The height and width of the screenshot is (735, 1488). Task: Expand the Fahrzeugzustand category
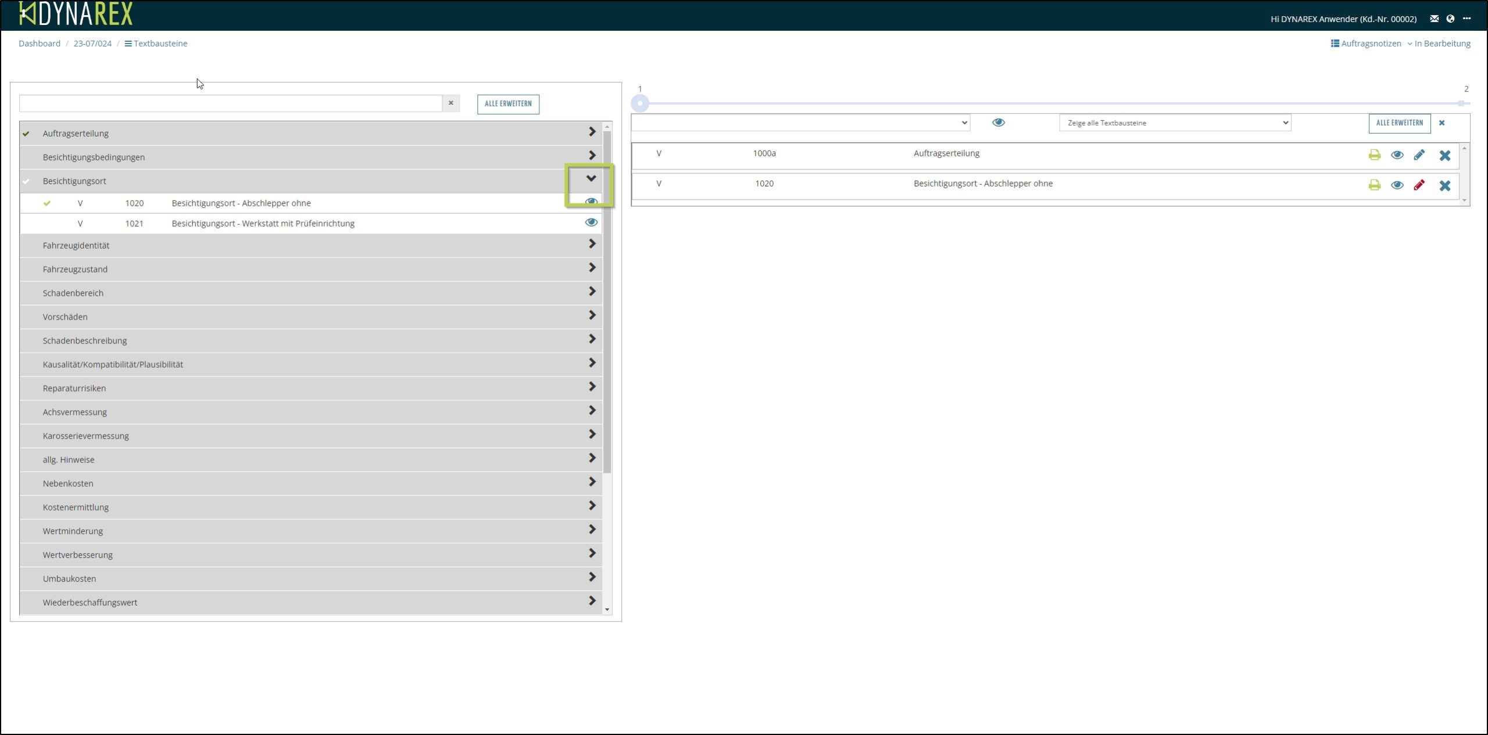592,268
